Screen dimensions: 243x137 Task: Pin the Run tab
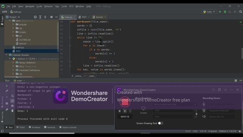7,110
